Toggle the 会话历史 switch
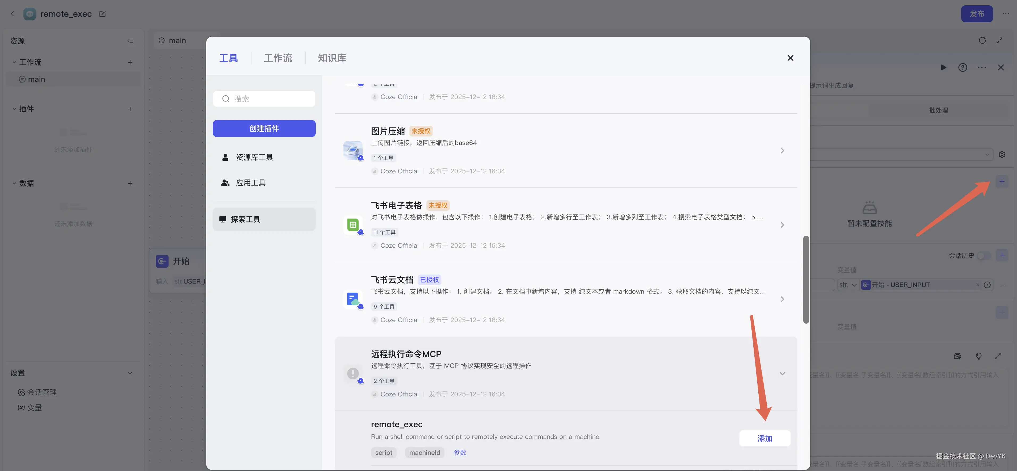Image resolution: width=1017 pixels, height=471 pixels. coord(984,255)
